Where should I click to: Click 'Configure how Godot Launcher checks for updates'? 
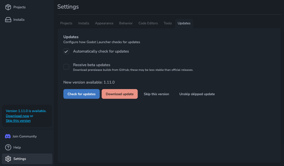pyautogui.click(x=102, y=42)
